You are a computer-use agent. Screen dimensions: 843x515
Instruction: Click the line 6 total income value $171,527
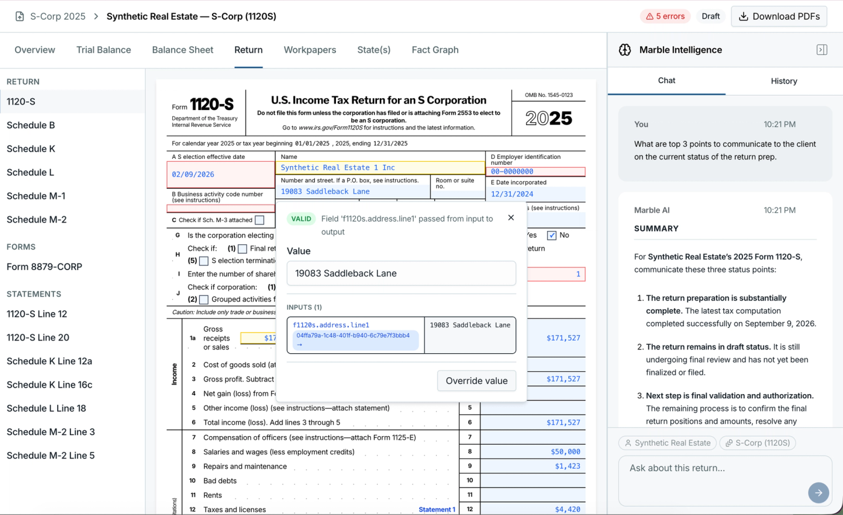[x=533, y=423]
